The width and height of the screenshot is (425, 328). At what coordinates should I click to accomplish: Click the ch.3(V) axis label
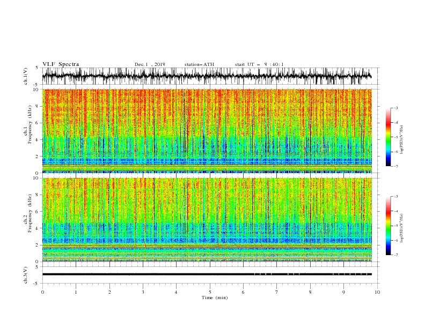click(x=26, y=275)
